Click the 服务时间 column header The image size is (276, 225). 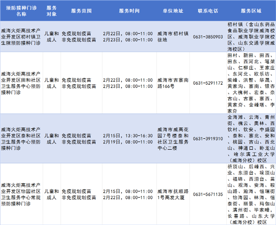click(127, 11)
